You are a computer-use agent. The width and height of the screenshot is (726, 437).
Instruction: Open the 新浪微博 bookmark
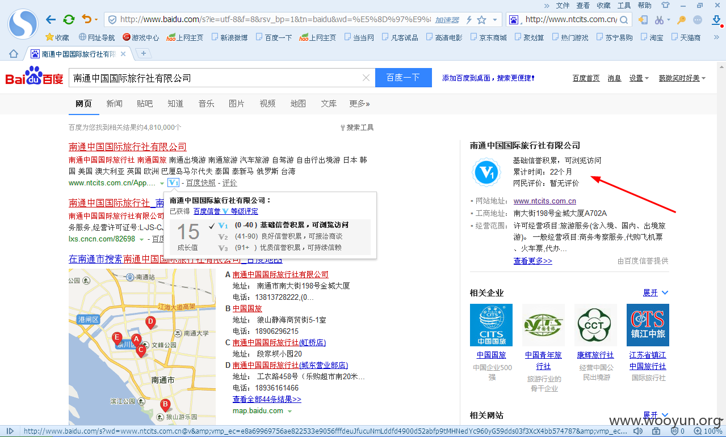point(229,37)
